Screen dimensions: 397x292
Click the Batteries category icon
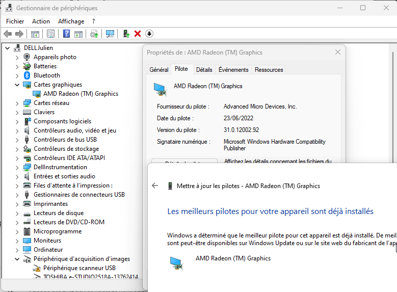click(27, 66)
